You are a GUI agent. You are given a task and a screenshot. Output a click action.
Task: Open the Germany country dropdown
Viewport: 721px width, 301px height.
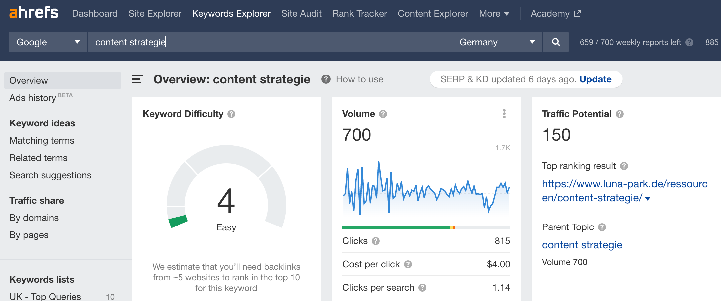point(497,42)
